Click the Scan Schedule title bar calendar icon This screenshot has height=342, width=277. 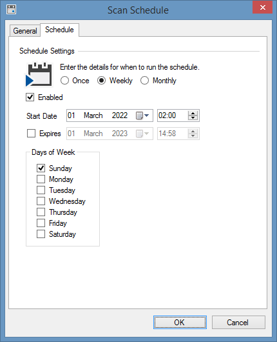click(x=11, y=10)
